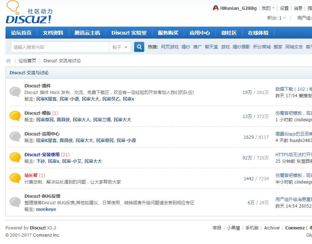
Task: Open 服务购买 navigation item
Action: click(x=168, y=33)
